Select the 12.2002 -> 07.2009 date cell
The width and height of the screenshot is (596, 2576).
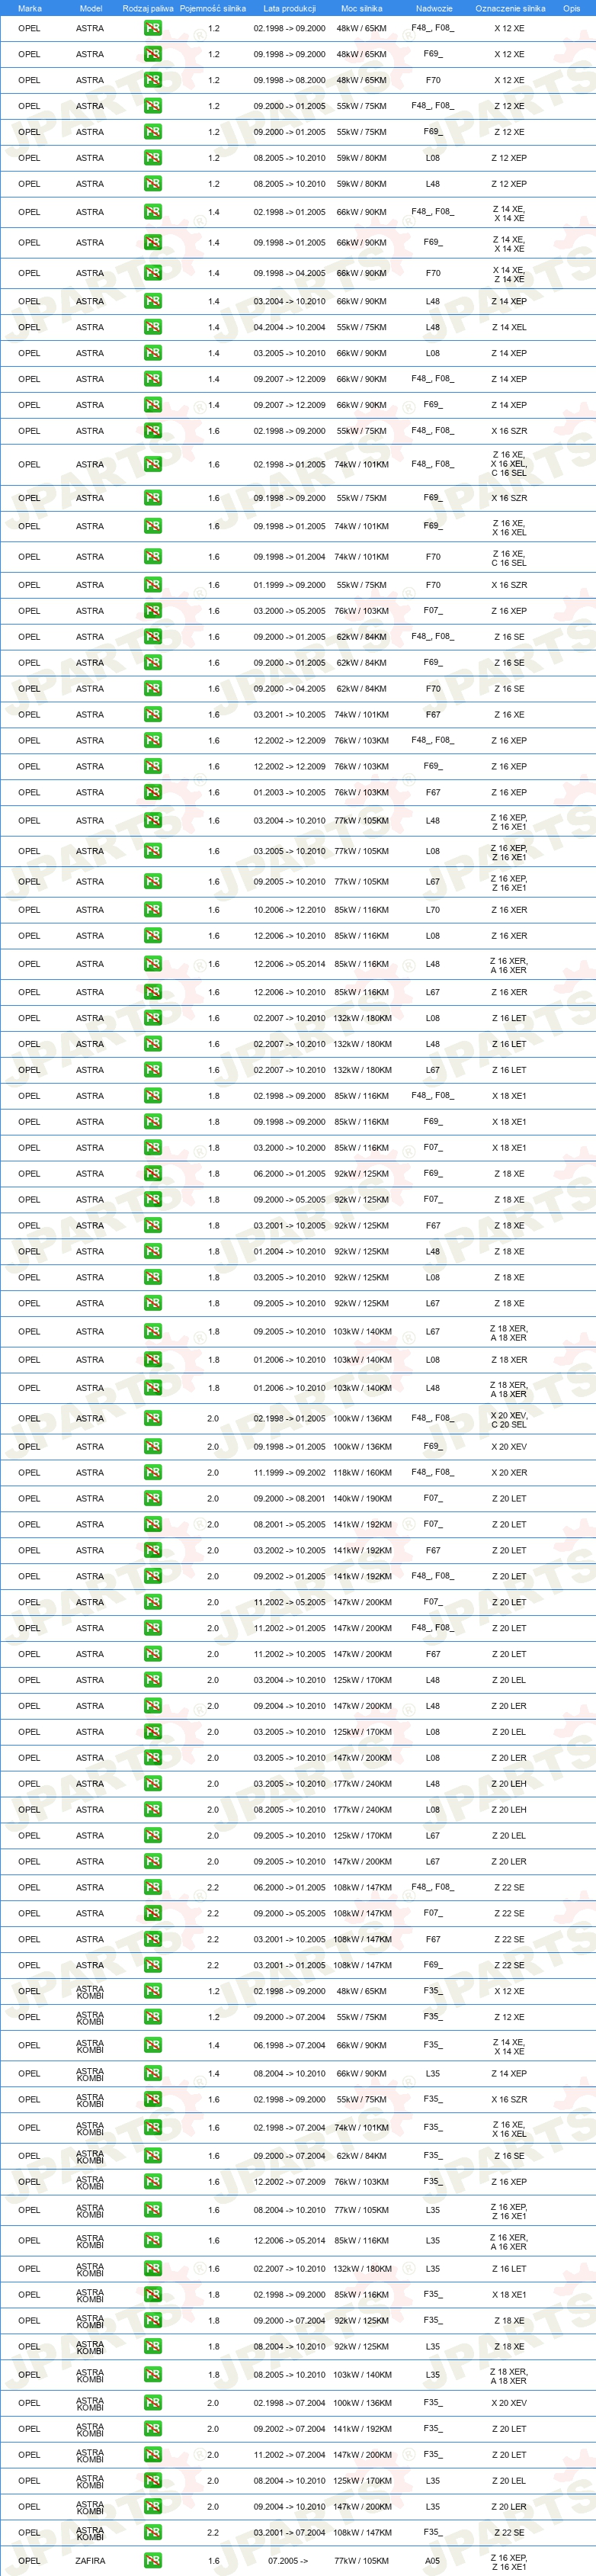click(289, 2181)
